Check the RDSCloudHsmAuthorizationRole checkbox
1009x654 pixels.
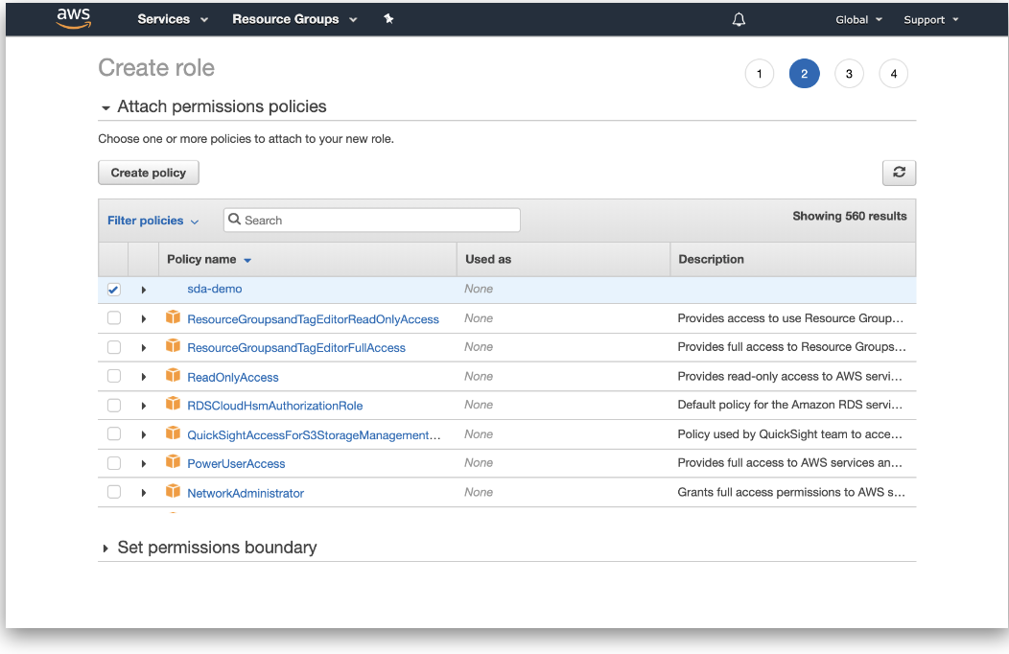(x=114, y=405)
